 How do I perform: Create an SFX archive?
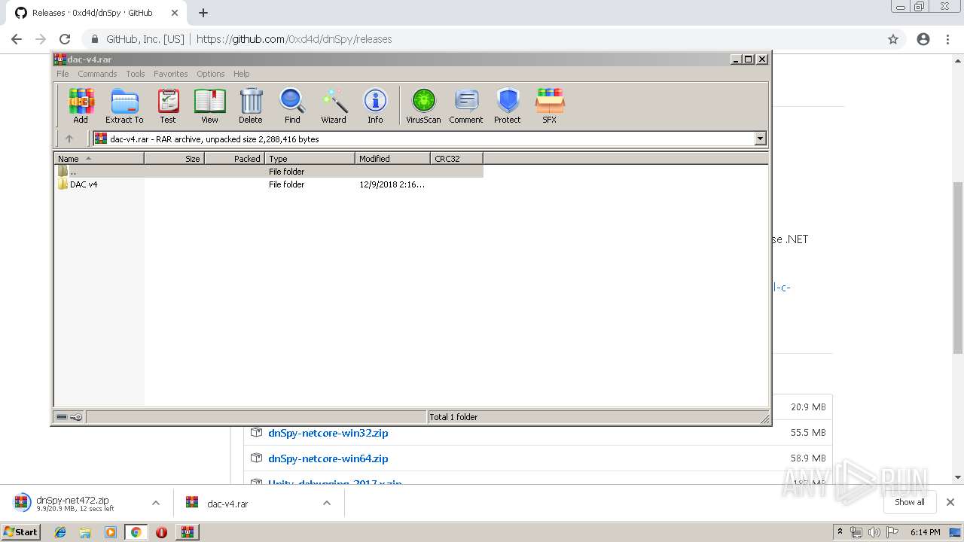tap(550, 105)
